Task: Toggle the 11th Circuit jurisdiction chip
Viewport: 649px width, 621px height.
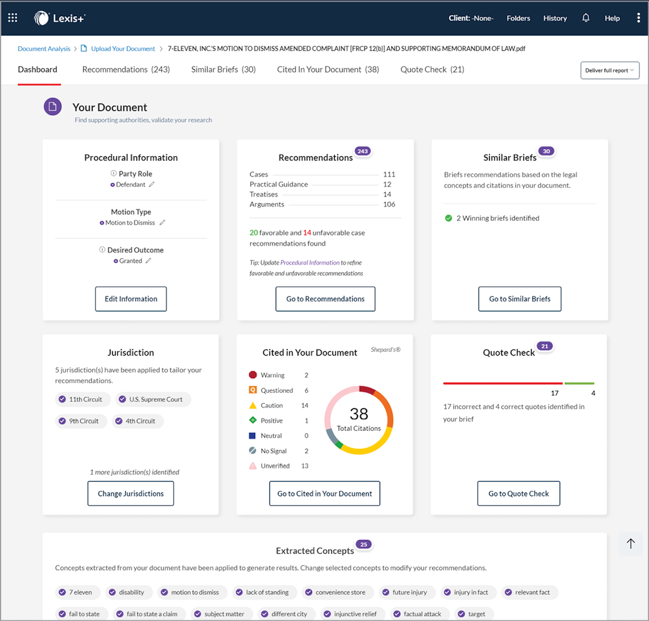Action: click(83, 399)
